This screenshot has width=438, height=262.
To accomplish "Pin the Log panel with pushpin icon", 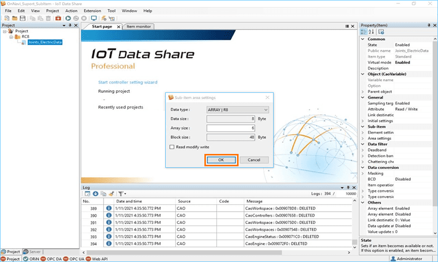I will click(348, 187).
